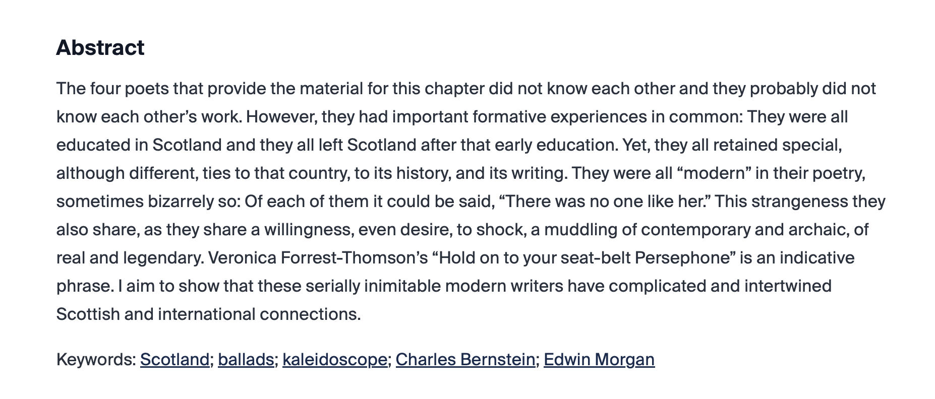The width and height of the screenshot is (935, 399).
Task: Click the quoted word Persephone
Action: click(682, 257)
